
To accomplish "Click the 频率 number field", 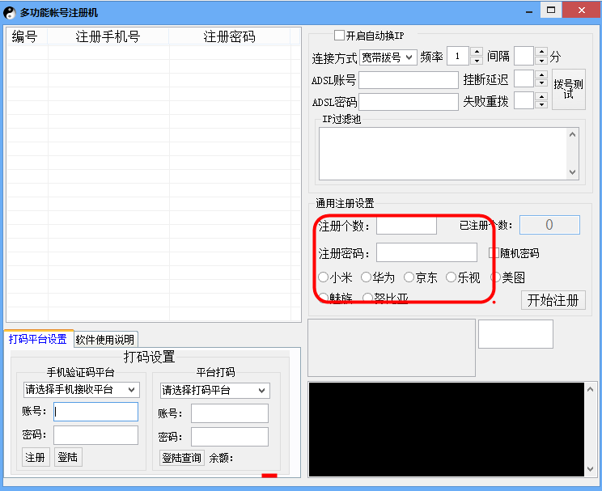I will [458, 56].
